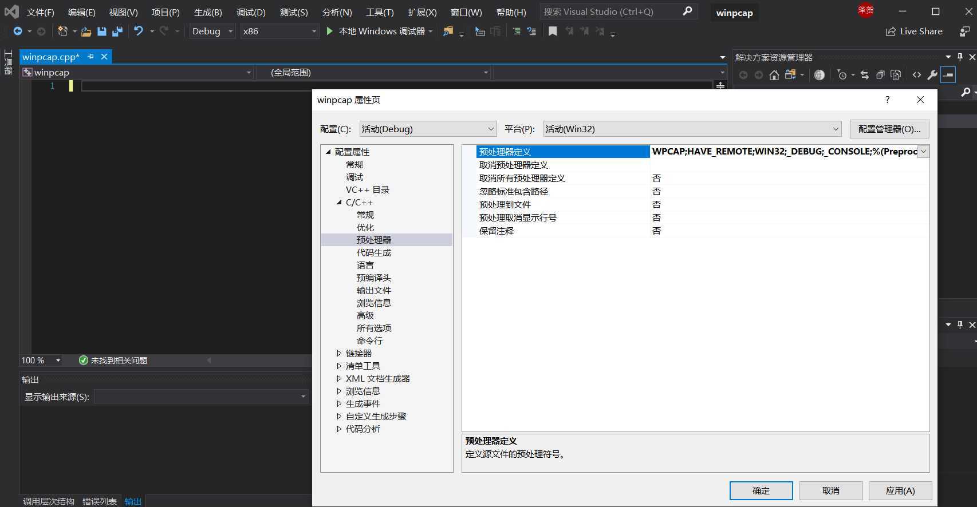Screen dimensions: 977x507
Task: Toggle the preview selected items icon
Action: pyautogui.click(x=948, y=75)
